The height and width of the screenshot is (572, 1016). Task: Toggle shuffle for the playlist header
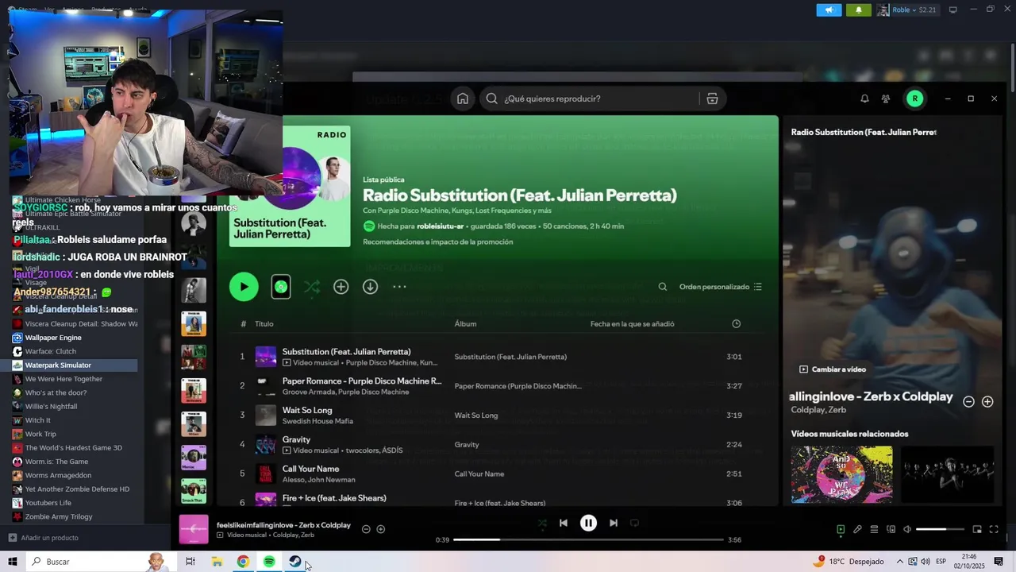point(312,287)
